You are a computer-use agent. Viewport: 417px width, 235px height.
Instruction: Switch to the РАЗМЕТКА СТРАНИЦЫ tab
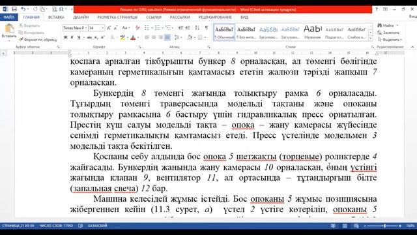pyautogui.click(x=117, y=17)
